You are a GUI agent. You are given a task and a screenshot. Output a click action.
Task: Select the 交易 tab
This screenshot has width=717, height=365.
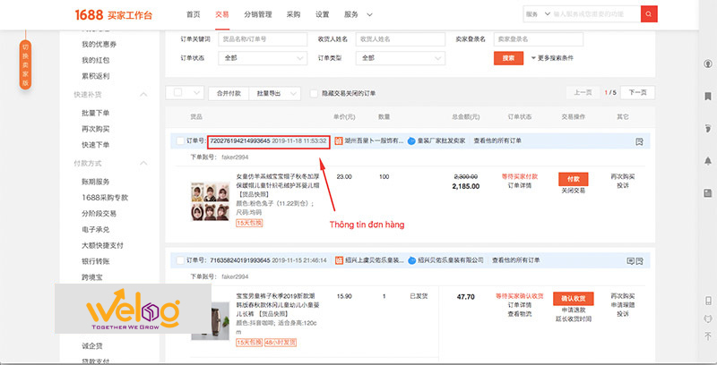click(x=221, y=14)
